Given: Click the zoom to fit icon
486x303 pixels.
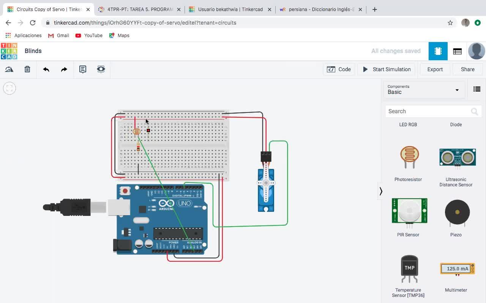Looking at the screenshot, I should pos(9,88).
